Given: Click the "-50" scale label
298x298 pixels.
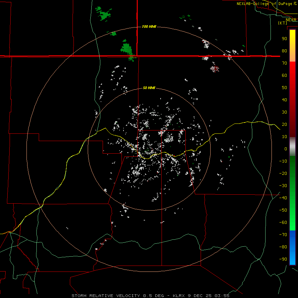Looking at the screenshot, I should pyautogui.click(x=283, y=210).
